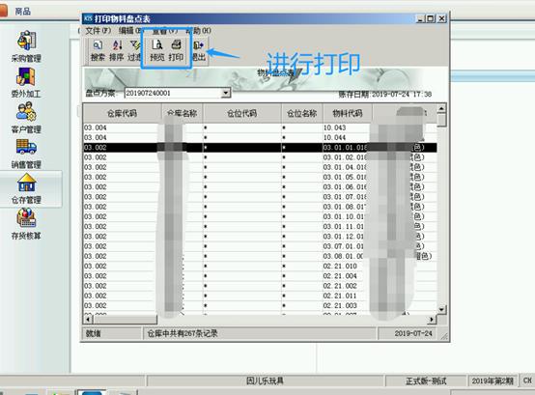535x395 pixels.
Task: Select the row with 物料代码 02.21.002
Action: (x=260, y=286)
